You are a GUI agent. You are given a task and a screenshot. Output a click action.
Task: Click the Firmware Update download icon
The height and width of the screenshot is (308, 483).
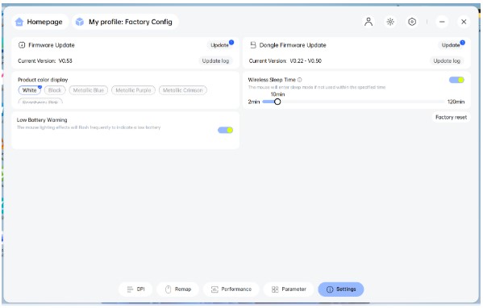(x=22, y=45)
